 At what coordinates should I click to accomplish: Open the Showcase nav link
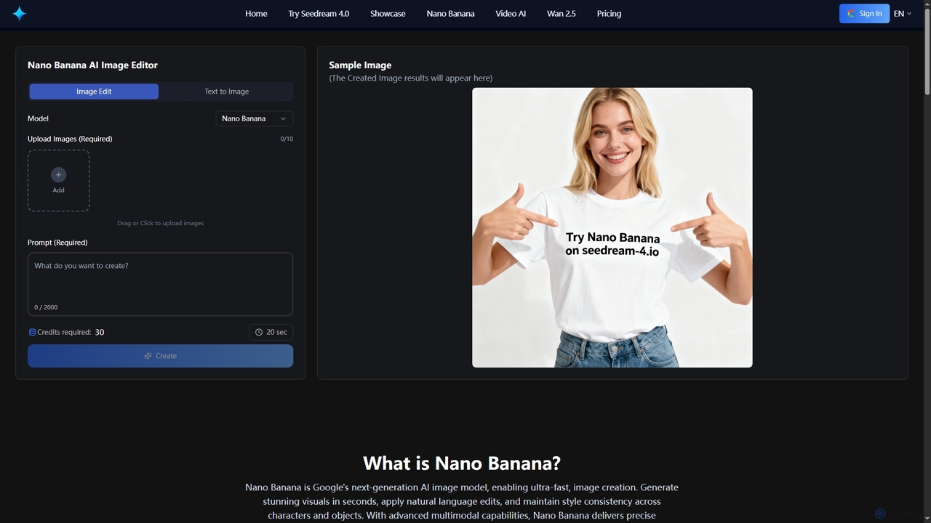pyautogui.click(x=388, y=13)
